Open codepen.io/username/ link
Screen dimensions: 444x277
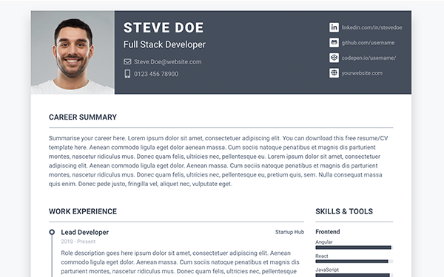click(x=369, y=58)
